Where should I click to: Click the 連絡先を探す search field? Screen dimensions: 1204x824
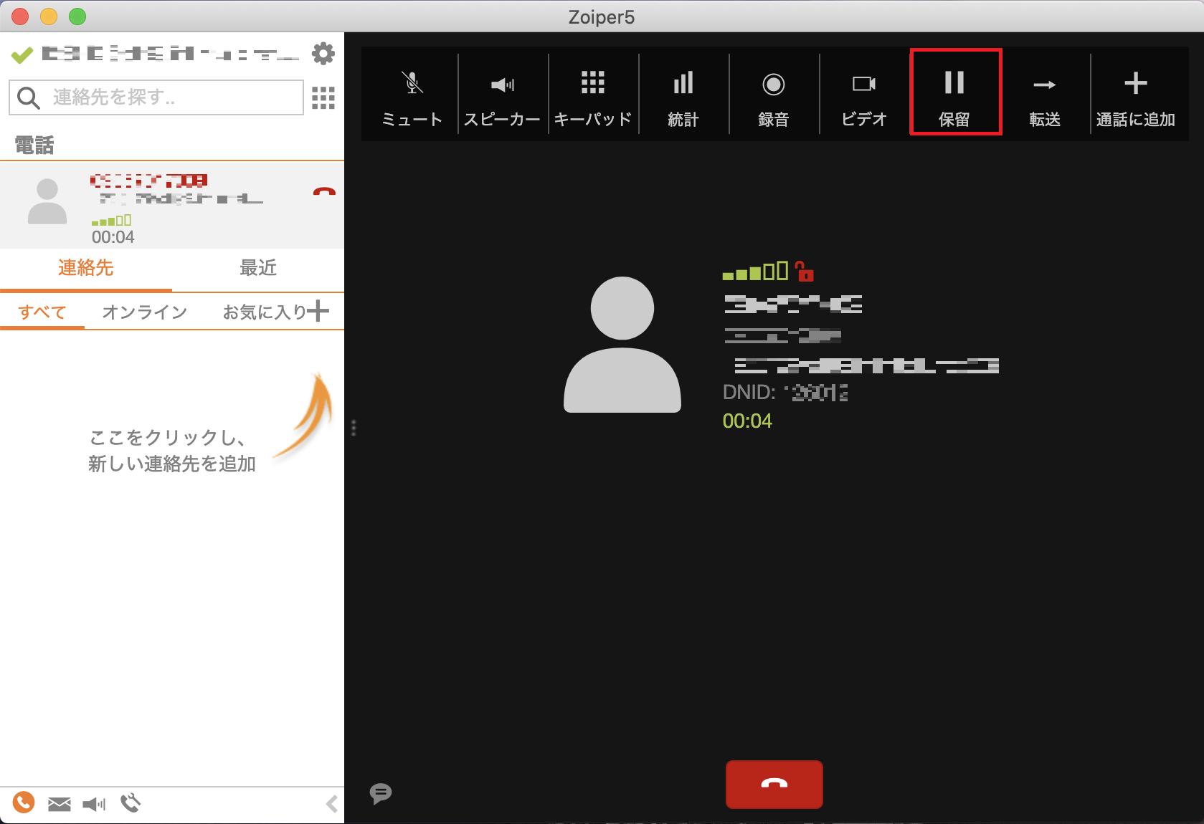156,97
